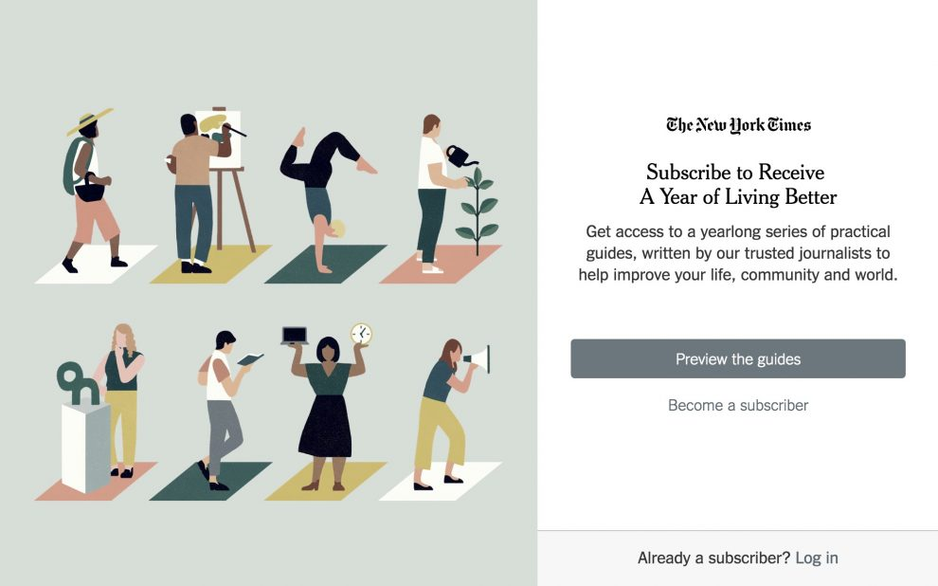The width and height of the screenshot is (938, 586).
Task: Click The New York Times logo
Action: tap(738, 124)
